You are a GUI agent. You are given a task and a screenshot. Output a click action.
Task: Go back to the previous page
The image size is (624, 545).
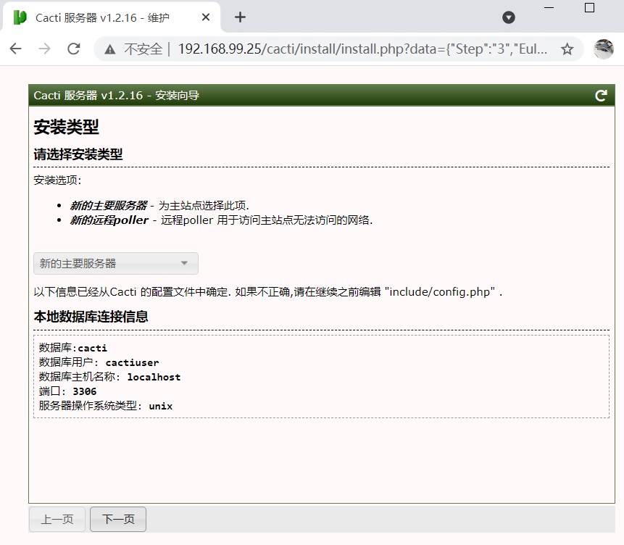click(x=16, y=49)
